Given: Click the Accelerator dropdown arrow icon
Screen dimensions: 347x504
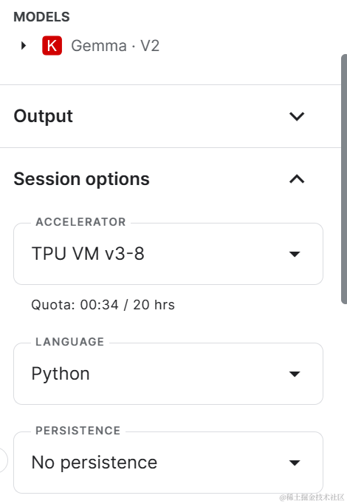Looking at the screenshot, I should pyautogui.click(x=295, y=254).
